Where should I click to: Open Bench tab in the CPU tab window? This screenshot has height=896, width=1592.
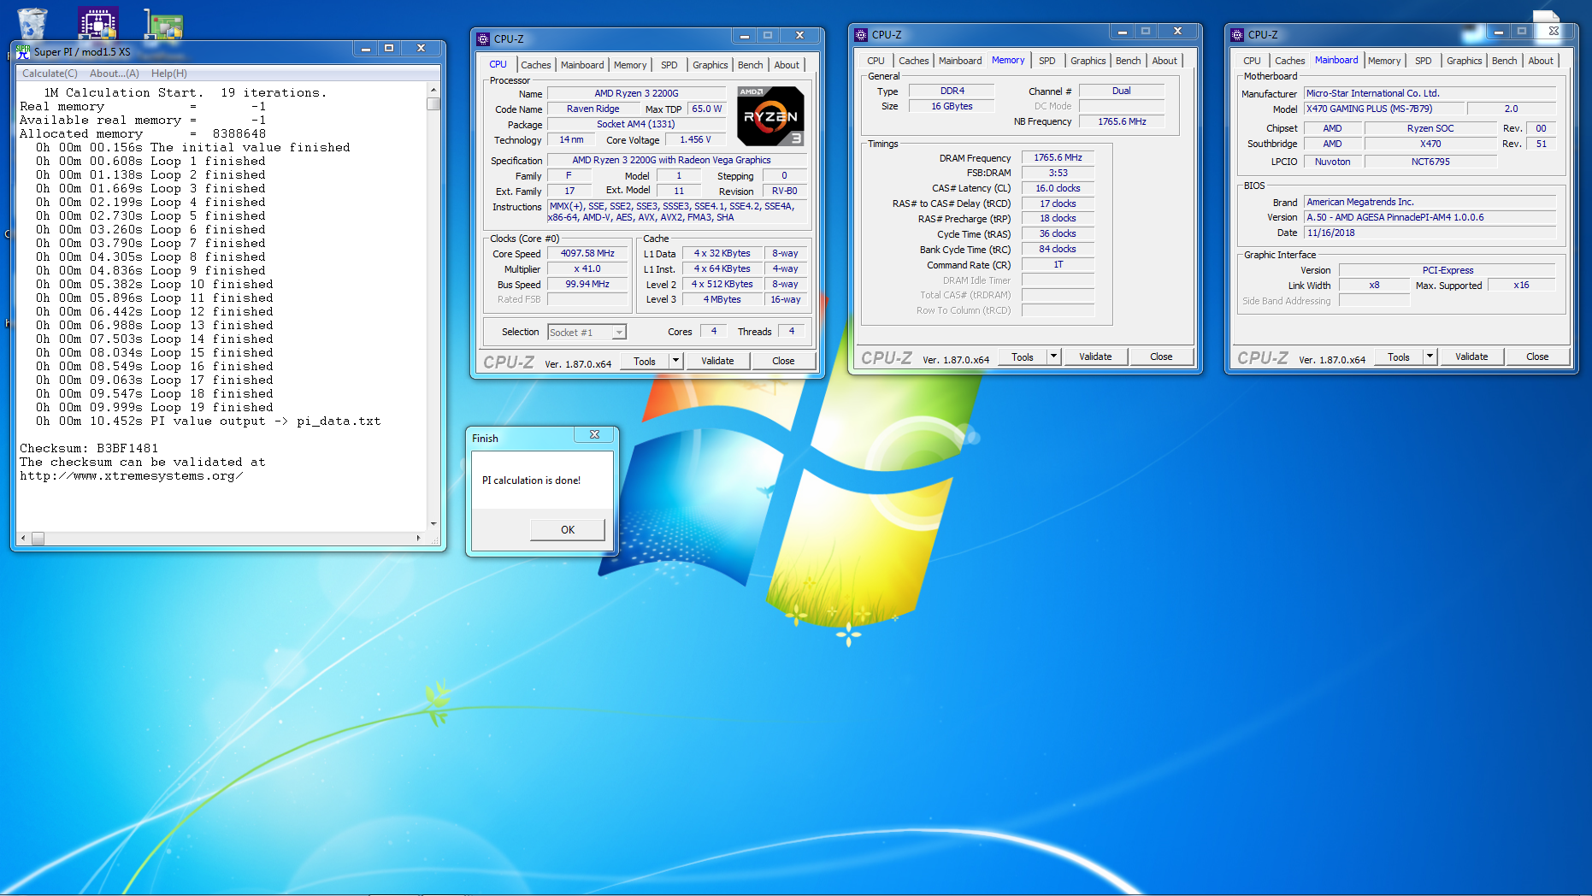click(x=751, y=65)
